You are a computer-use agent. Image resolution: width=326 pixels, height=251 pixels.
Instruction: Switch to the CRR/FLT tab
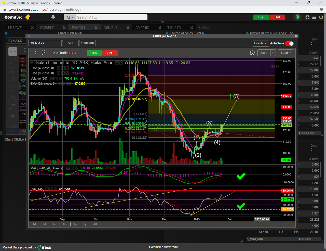point(47,28)
